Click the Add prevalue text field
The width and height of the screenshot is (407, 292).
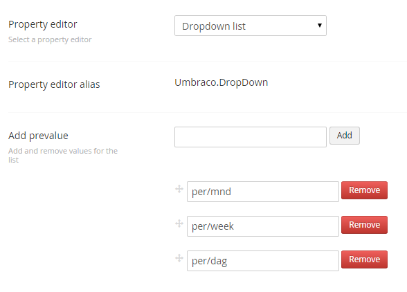coord(251,137)
